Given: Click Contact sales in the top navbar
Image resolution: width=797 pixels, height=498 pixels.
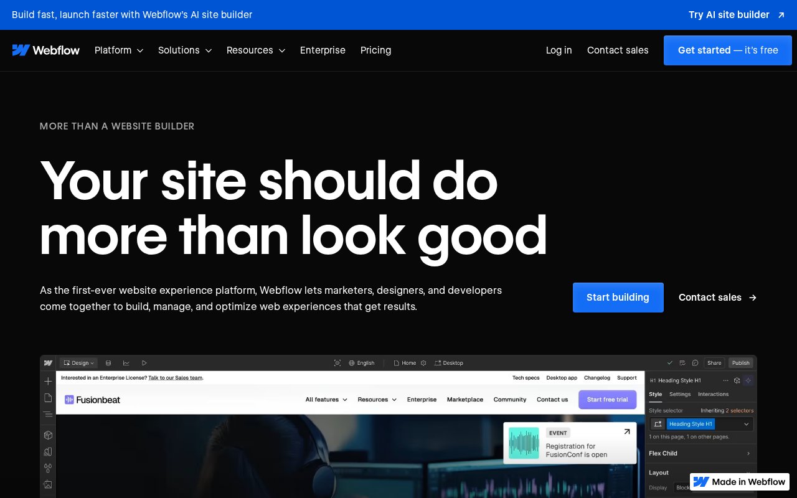Looking at the screenshot, I should [x=618, y=50].
